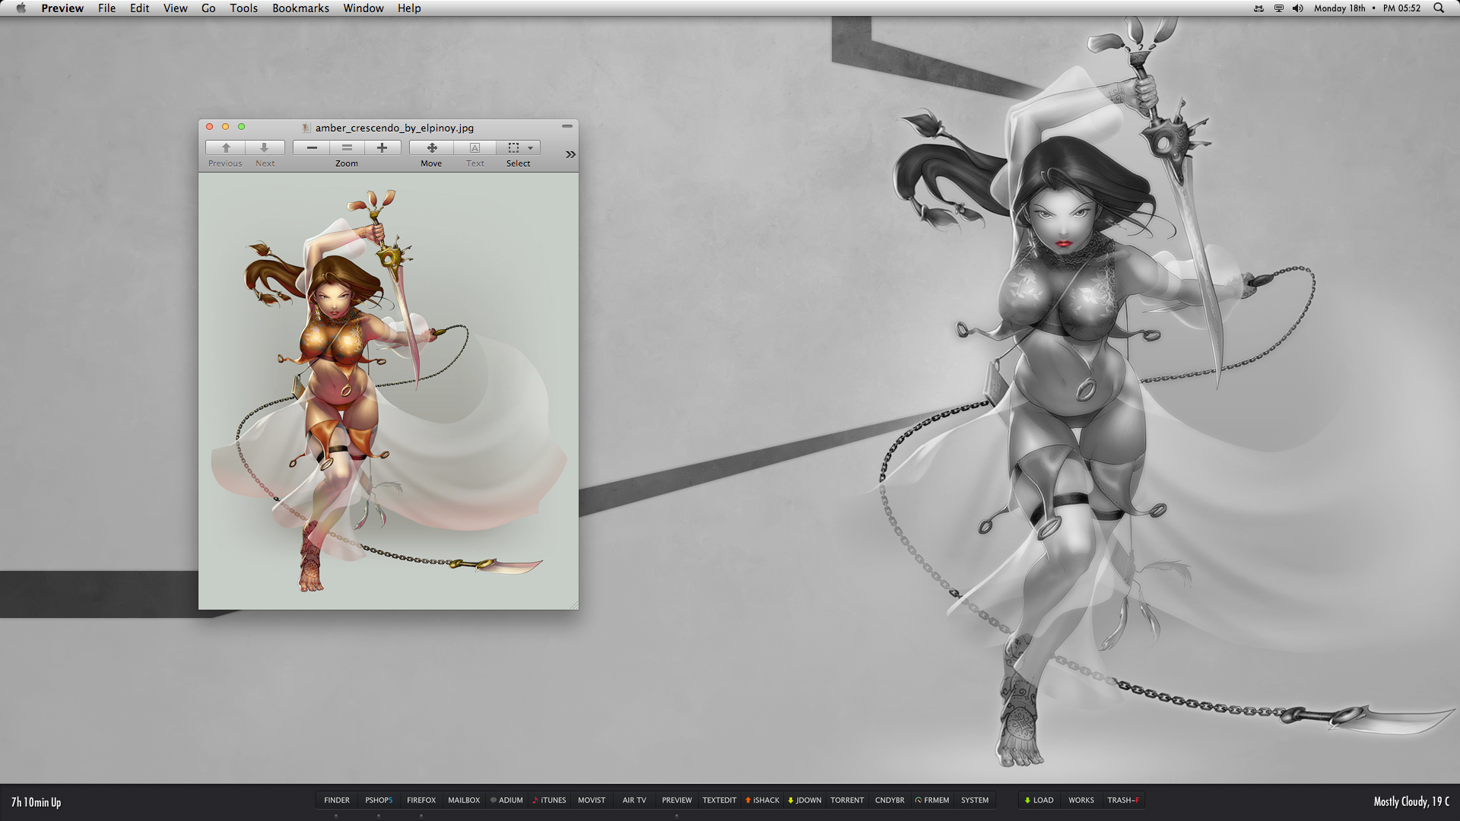Open the Bookmarks menu
The image size is (1460, 821).
pos(300,8)
